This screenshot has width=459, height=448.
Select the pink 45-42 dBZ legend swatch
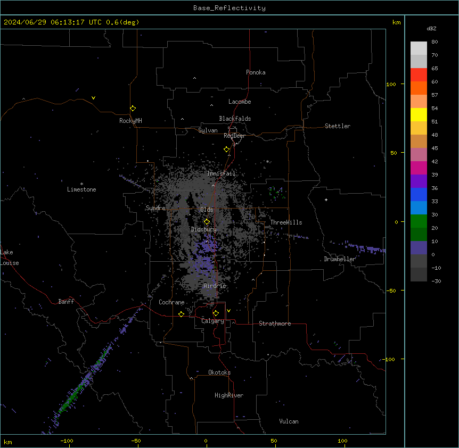(x=419, y=155)
